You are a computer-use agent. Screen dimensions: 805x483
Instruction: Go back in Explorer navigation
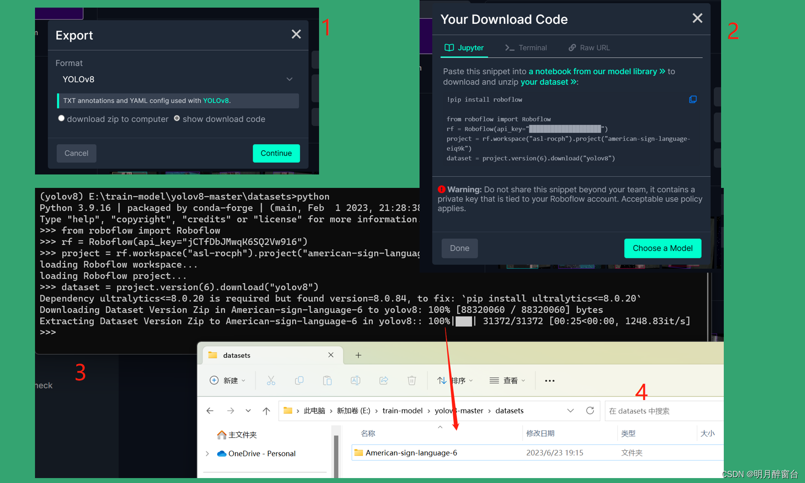pyautogui.click(x=210, y=410)
